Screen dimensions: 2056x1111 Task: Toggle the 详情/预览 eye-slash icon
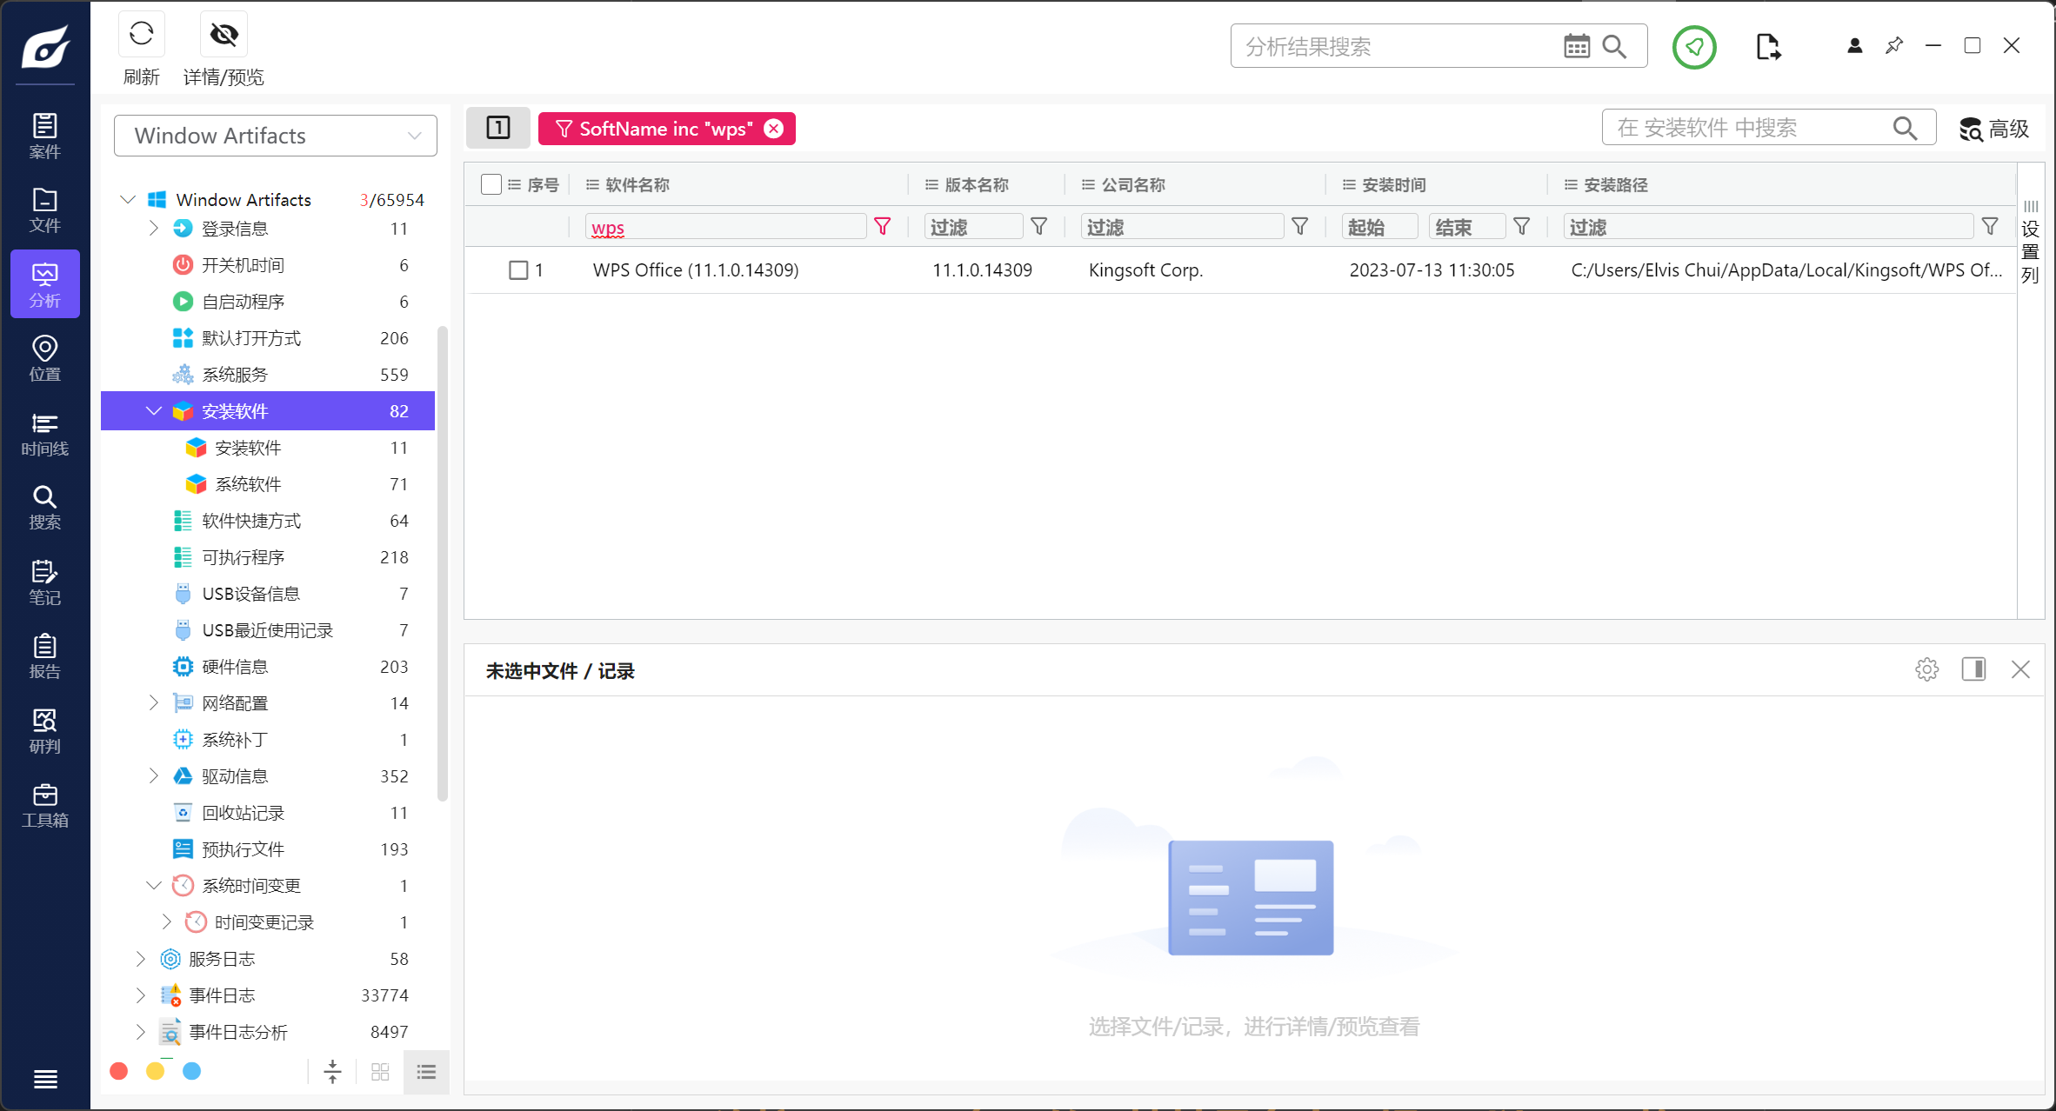click(224, 35)
